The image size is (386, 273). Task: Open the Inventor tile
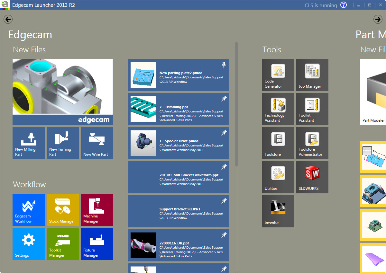point(278,211)
